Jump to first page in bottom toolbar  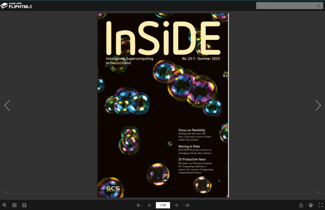139,205
